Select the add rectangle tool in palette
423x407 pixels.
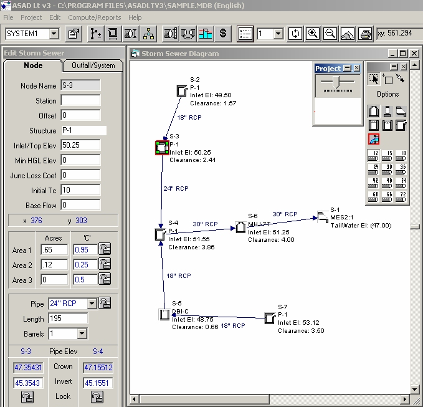click(x=387, y=79)
